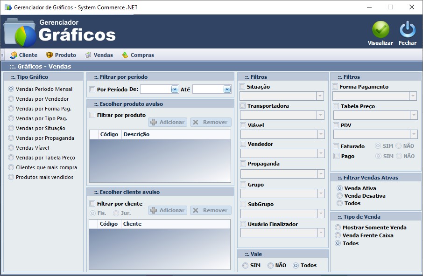Select Vendas por Vendedor chart type
The image size is (423, 276).
[x=11, y=99]
